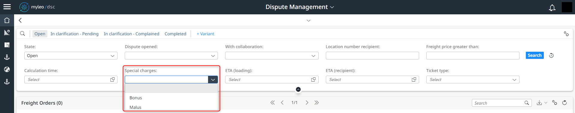Go to Home in the sidebar
Viewport: 575px width, 113px height.
tap(7, 20)
